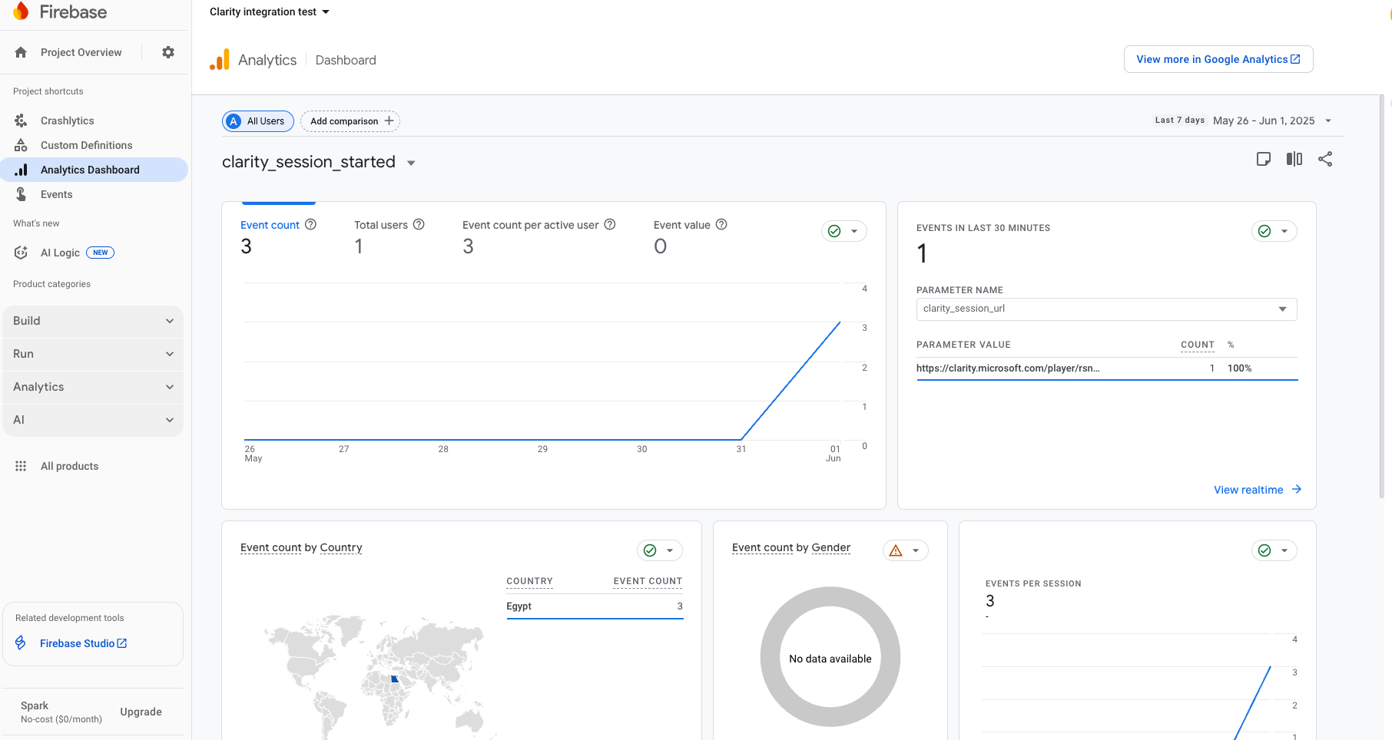Open Custom Definitions from the sidebar
Image resolution: width=1392 pixels, height=740 pixels.
85,145
